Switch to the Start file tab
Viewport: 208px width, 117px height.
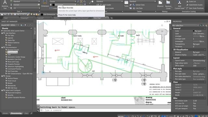pos(6,18)
